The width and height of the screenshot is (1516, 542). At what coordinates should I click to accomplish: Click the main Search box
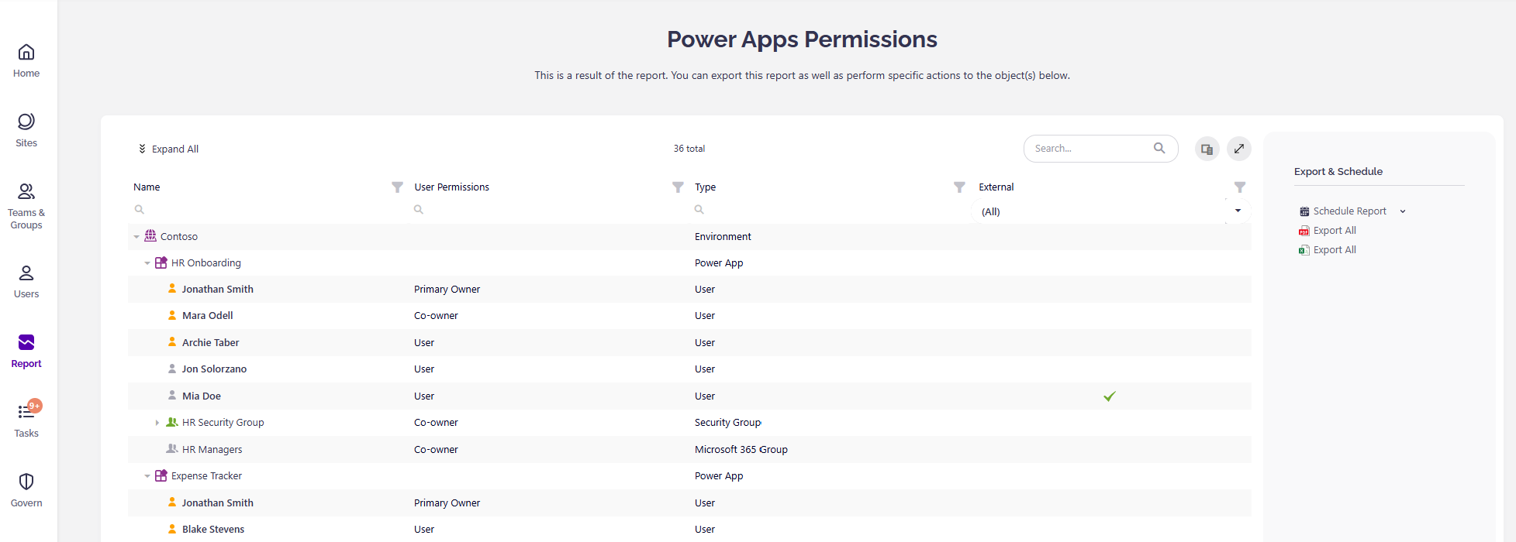(x=1100, y=149)
